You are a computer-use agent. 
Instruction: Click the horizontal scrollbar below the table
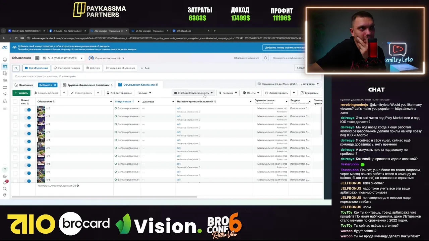(x=104, y=197)
